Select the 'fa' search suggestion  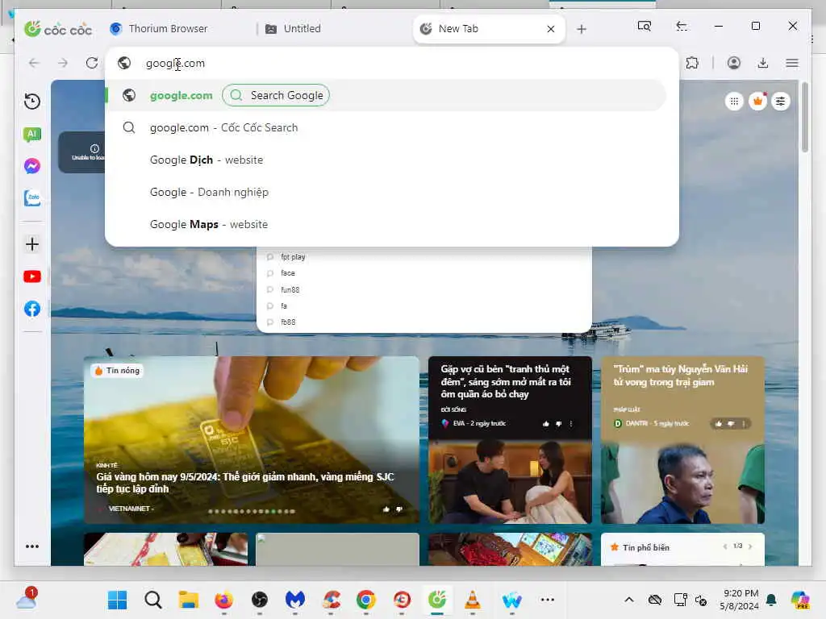[424, 305]
